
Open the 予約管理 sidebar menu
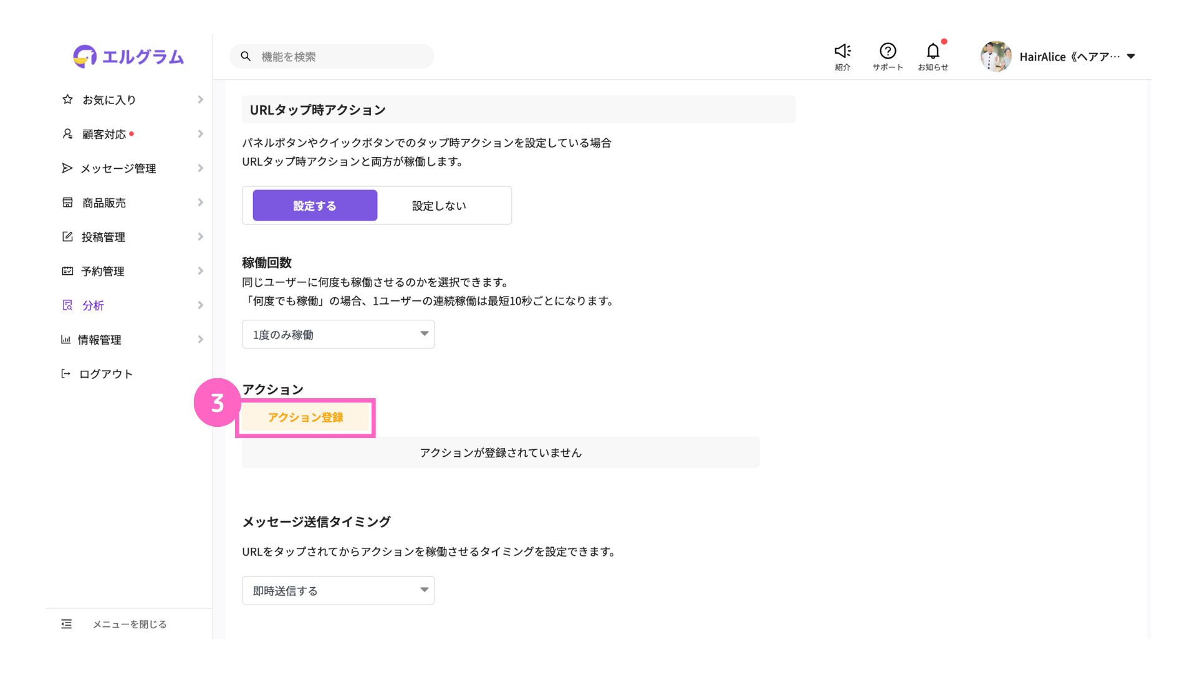click(x=103, y=271)
